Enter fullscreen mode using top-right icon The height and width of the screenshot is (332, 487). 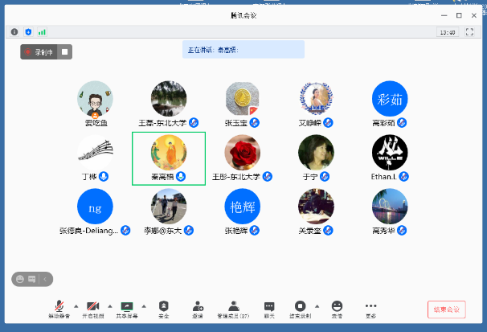(469, 32)
